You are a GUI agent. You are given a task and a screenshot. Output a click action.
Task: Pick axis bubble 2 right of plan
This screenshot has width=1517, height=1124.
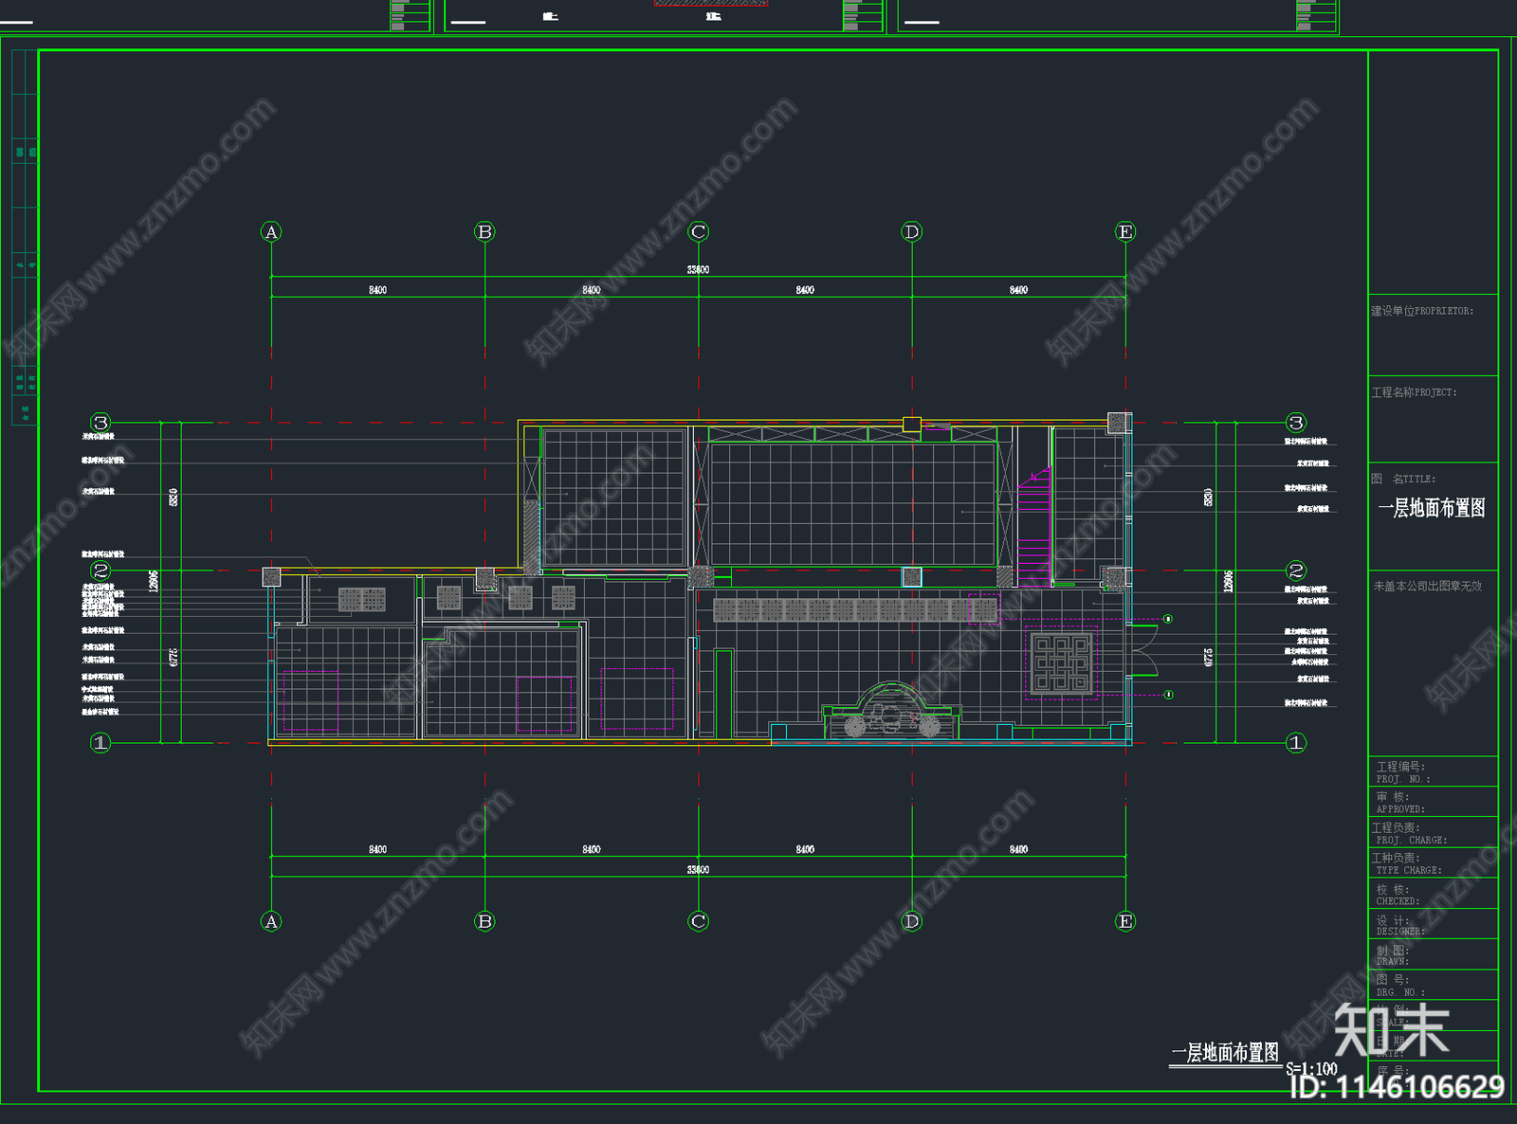[x=1296, y=571]
